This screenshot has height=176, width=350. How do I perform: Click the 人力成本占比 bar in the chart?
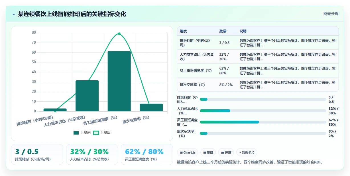point(87,96)
